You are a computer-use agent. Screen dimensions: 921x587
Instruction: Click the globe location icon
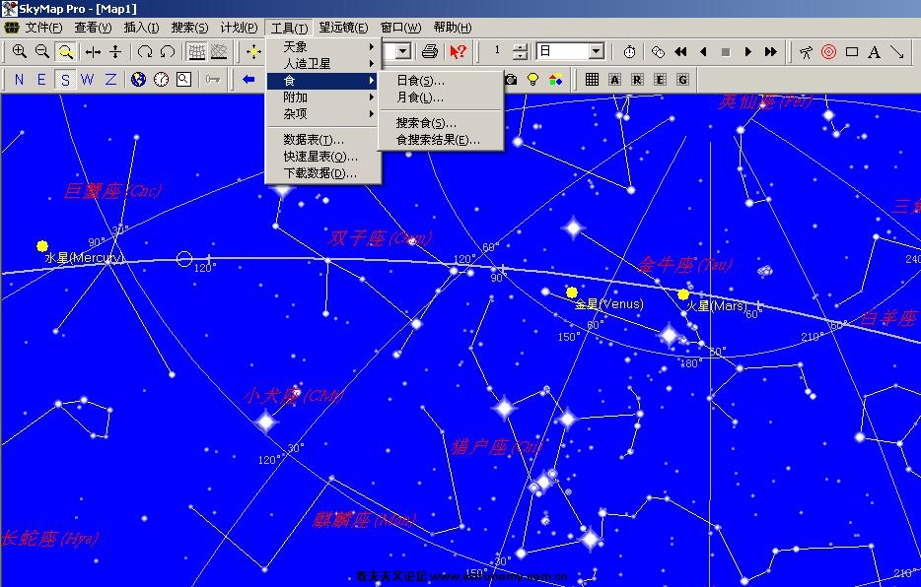(139, 79)
